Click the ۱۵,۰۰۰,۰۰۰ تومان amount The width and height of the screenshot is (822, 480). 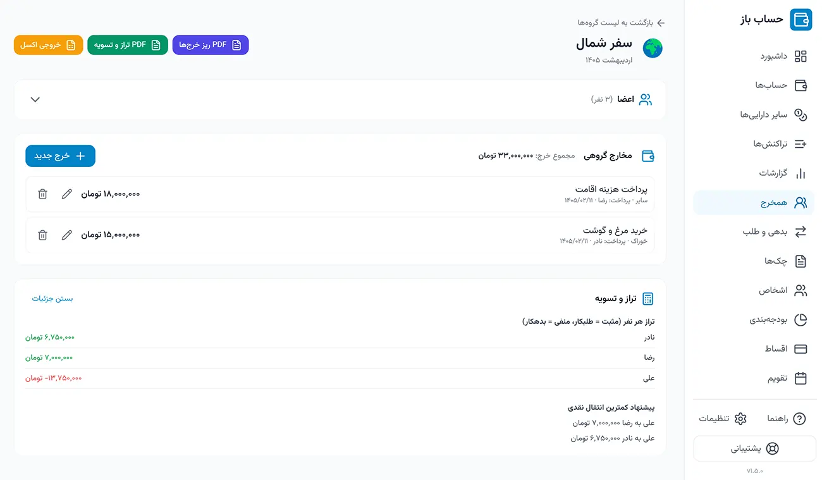(x=111, y=235)
